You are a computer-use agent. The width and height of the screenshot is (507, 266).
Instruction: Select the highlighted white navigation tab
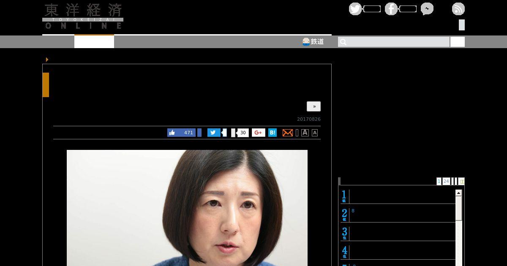coord(94,42)
